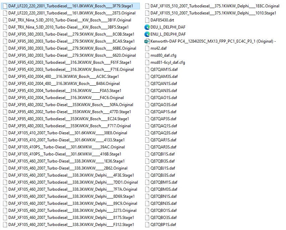
Task: Click the Edge icon beside DEU_L_DELPHI_DAF
Action: tap(147, 27)
